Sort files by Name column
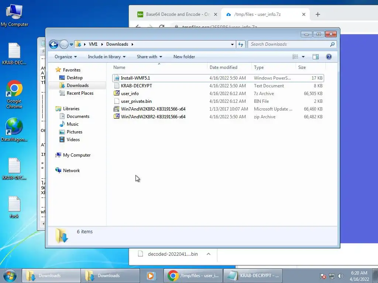 point(159,67)
